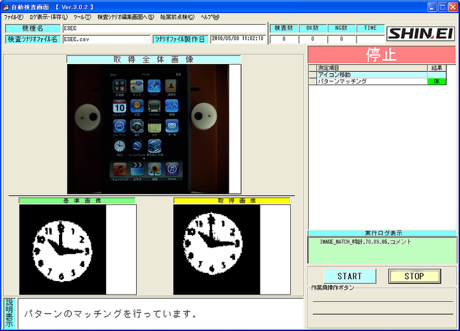460x331 pixels.
Task: Maximize the 自動検査画面 window
Action: 443,6
